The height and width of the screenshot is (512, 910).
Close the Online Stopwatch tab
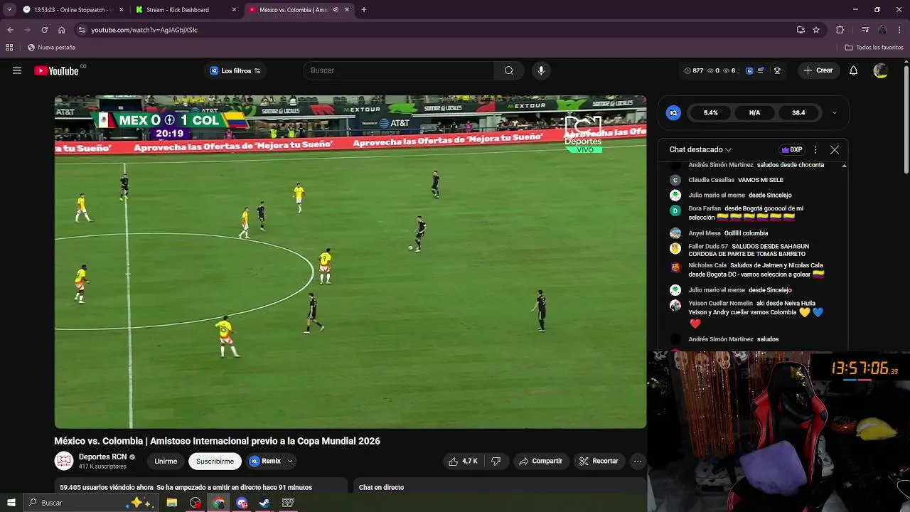[x=122, y=10]
